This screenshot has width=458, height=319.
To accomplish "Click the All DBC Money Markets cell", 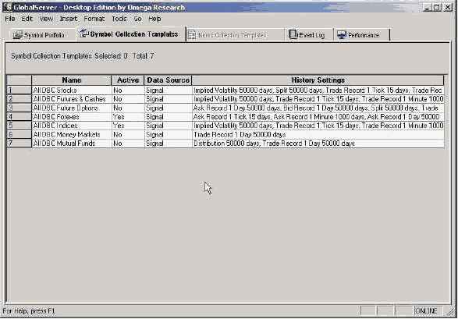I will [72, 135].
